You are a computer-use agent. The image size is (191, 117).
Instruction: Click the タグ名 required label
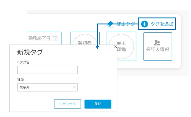[23, 62]
